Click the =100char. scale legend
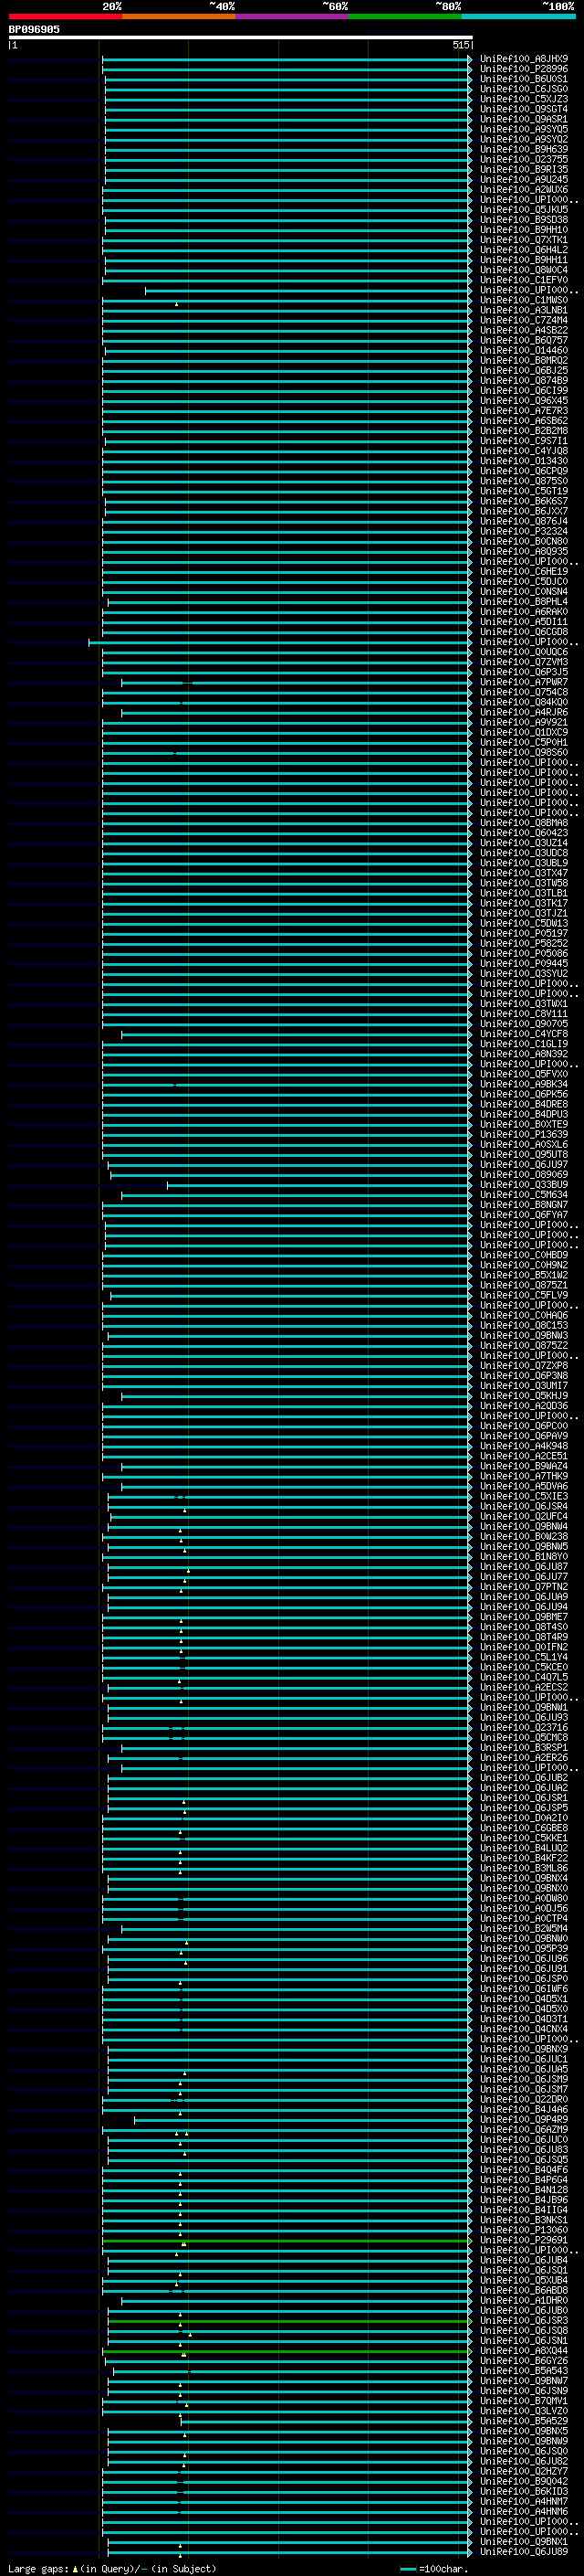 pyautogui.click(x=434, y=2569)
